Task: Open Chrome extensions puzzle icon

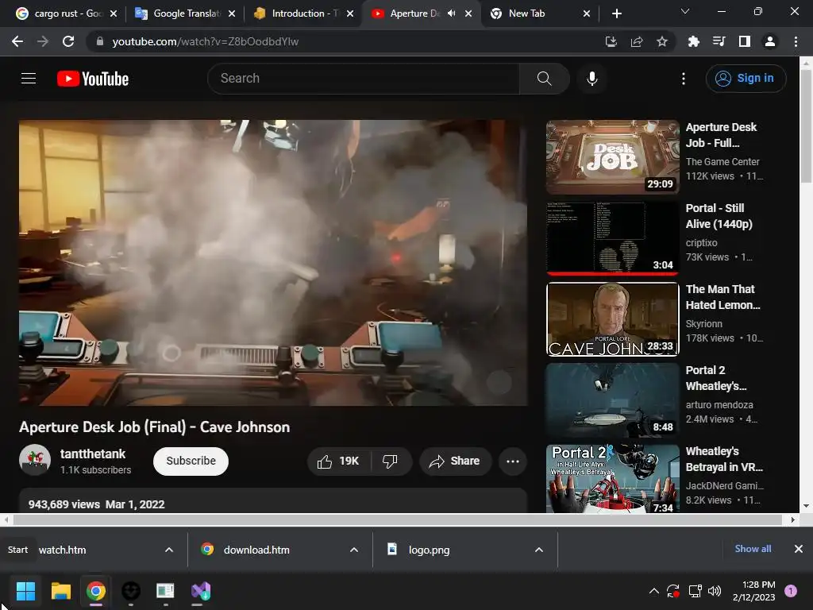Action: click(693, 41)
